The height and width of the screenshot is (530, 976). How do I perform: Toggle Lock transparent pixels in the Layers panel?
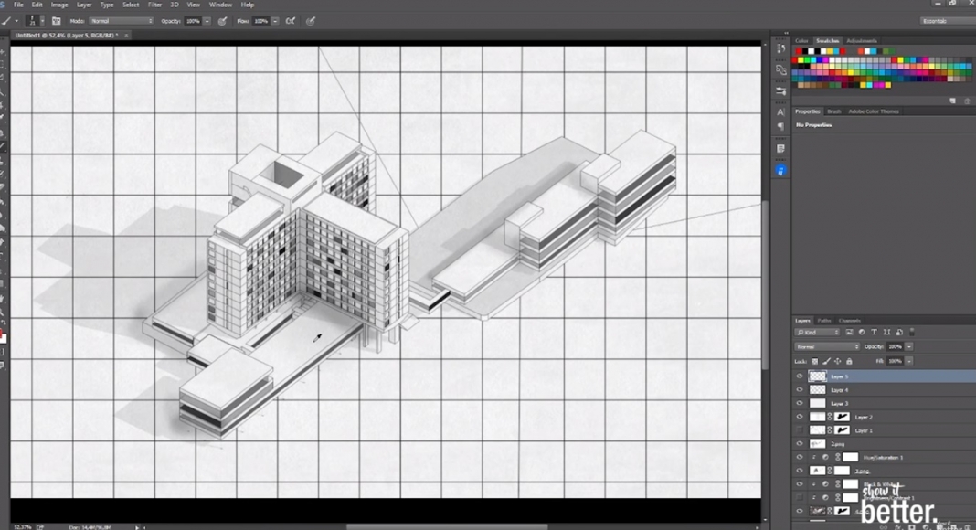click(815, 361)
